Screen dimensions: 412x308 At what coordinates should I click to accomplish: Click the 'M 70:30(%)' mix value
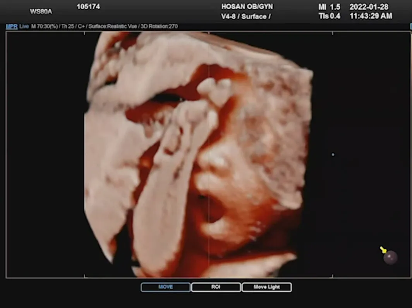pyautogui.click(x=45, y=26)
